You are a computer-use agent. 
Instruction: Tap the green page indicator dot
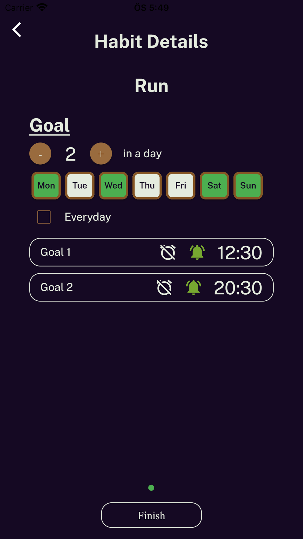point(151,488)
